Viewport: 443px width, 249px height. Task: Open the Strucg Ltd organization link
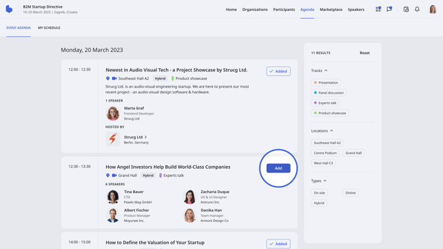135,137
